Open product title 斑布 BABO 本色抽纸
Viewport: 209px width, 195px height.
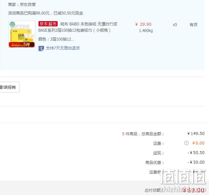coord(78,27)
